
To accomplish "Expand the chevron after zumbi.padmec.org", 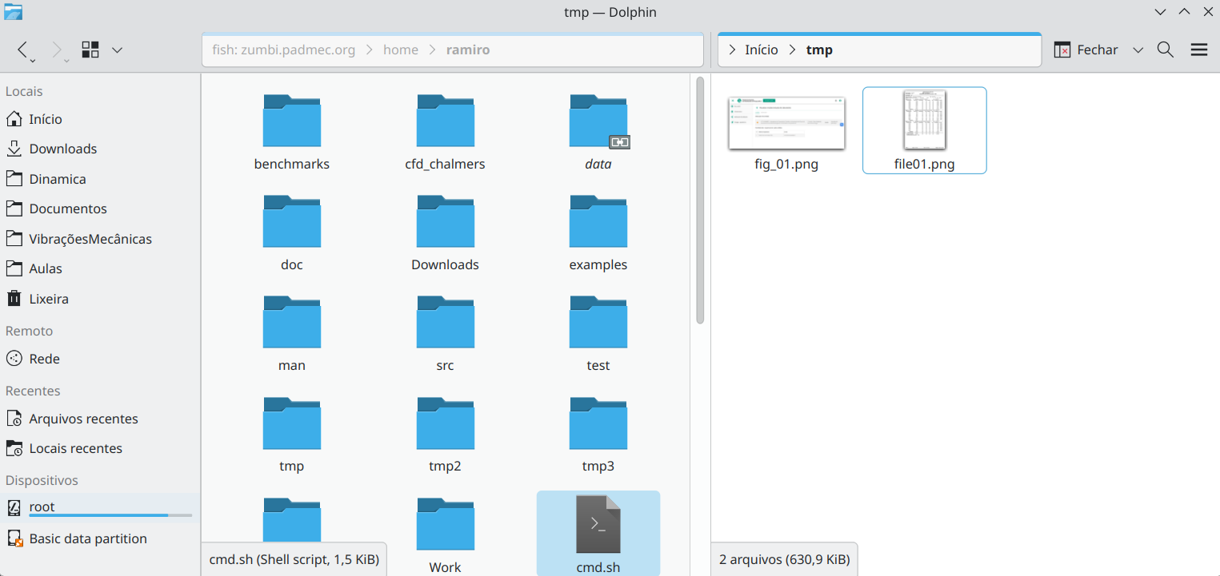I will [370, 50].
